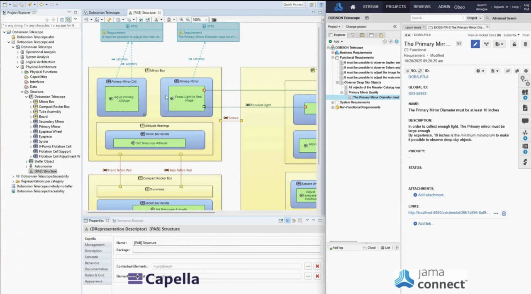Click the blue Edit pencil button

click(475, 44)
